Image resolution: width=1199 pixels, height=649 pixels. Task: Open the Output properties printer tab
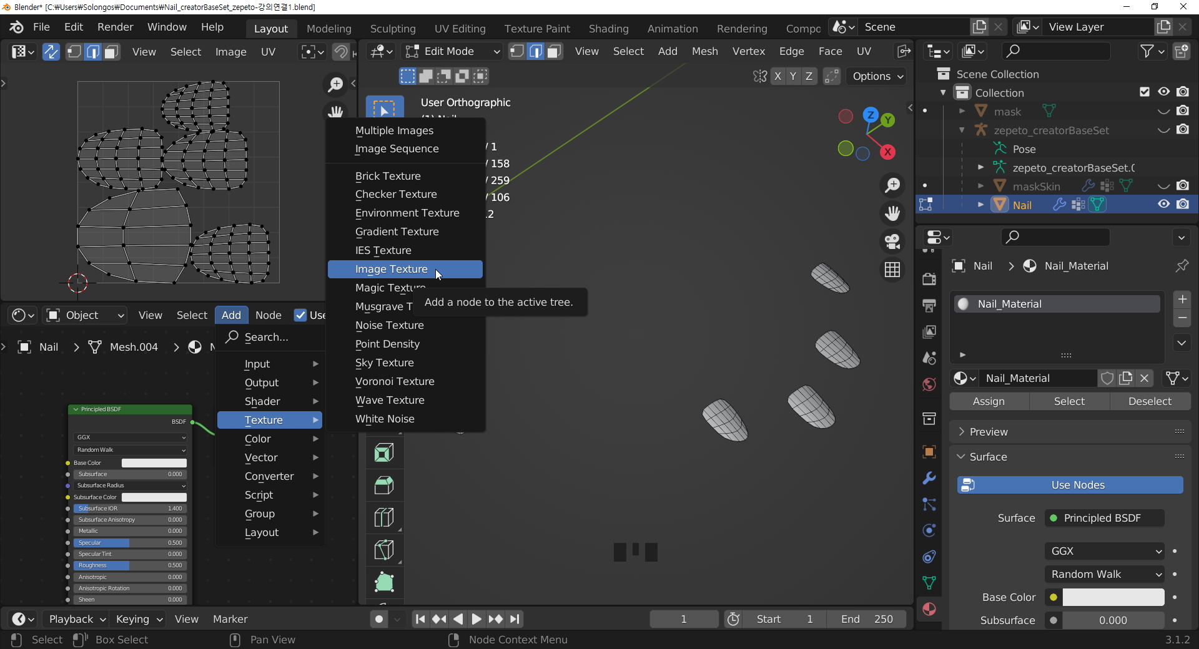coord(929,306)
